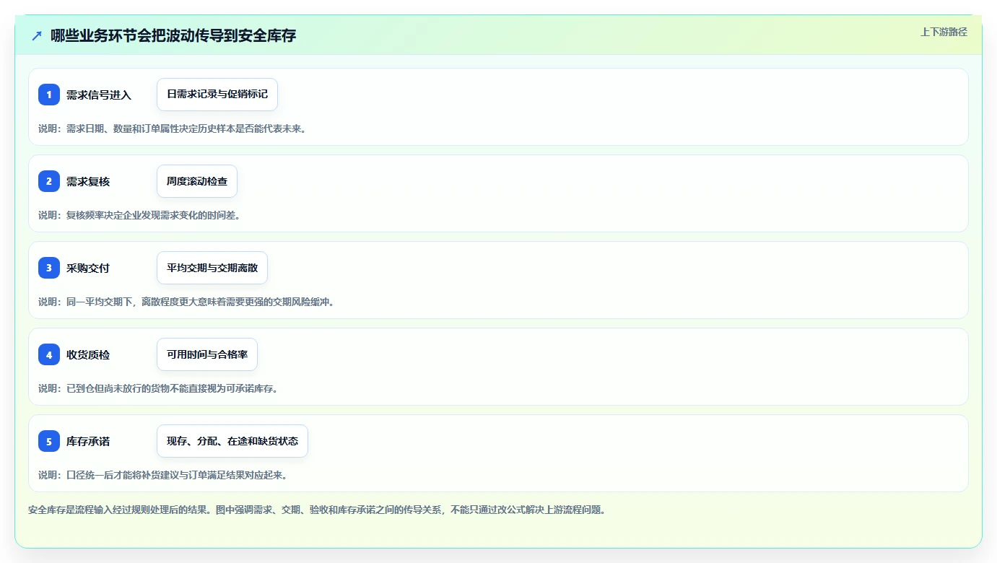Image resolution: width=997 pixels, height=563 pixels.
Task: Click the 可用时间与合格率 chip
Action: click(x=207, y=354)
